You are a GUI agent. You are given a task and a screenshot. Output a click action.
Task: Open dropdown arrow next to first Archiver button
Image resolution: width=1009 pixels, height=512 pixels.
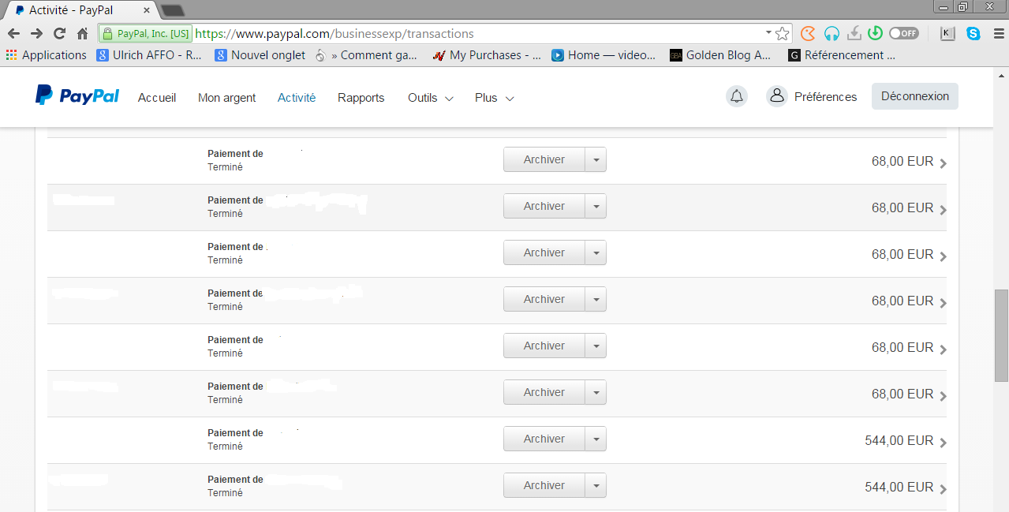(x=596, y=160)
